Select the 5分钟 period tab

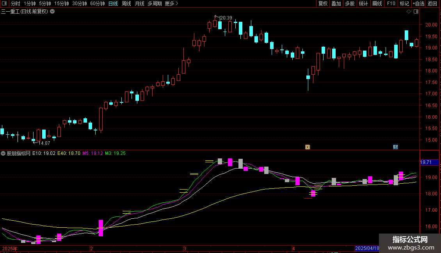(x=45, y=4)
